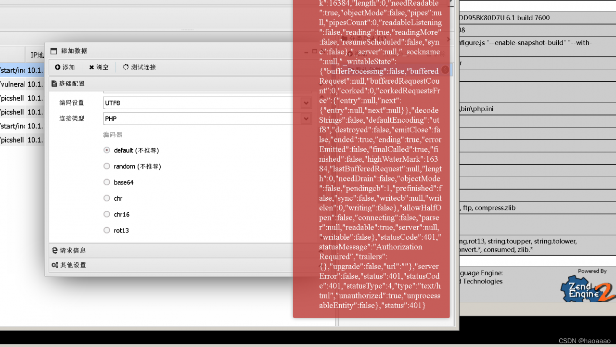Pick the chr16 encoder option
Viewport: 616px width, 347px height.
click(107, 214)
